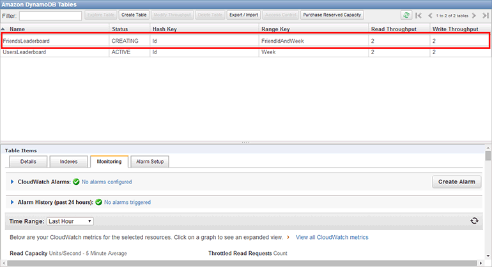
Task: Go to first page of tables
Action: pos(419,15)
